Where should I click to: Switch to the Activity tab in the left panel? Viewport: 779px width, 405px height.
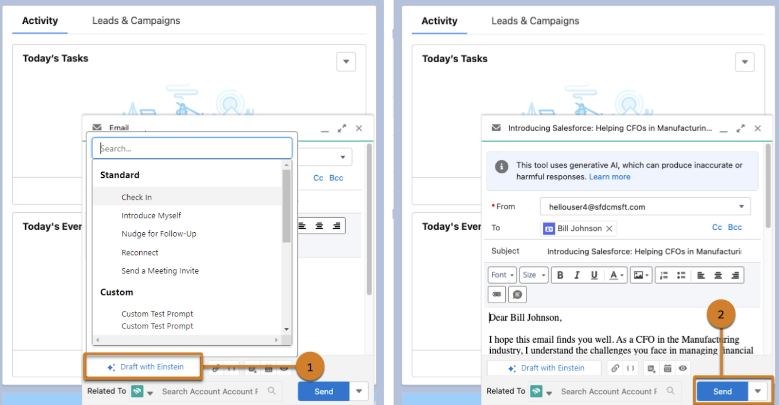click(40, 20)
